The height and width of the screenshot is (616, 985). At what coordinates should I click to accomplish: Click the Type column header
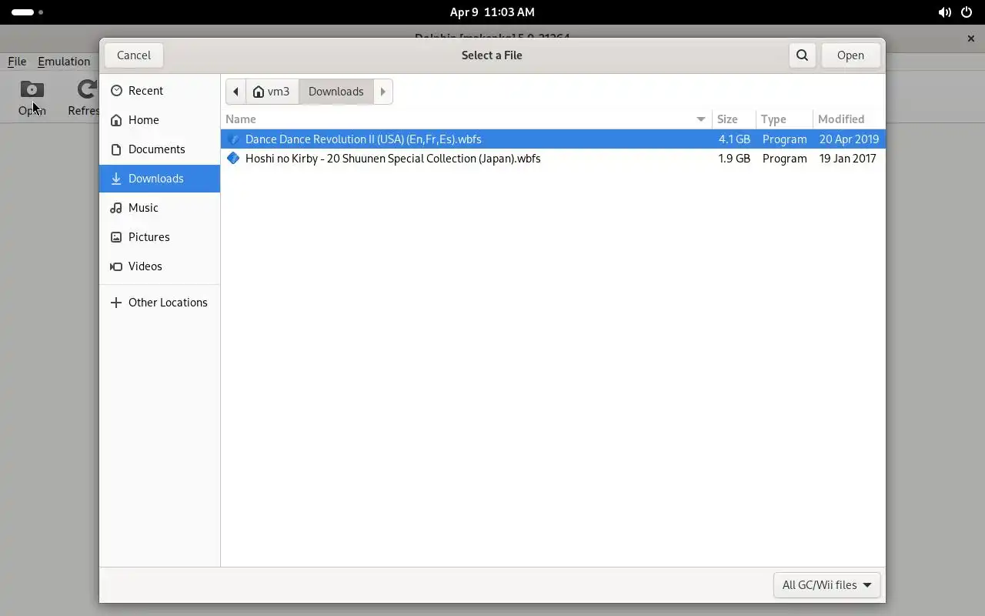[x=784, y=119]
